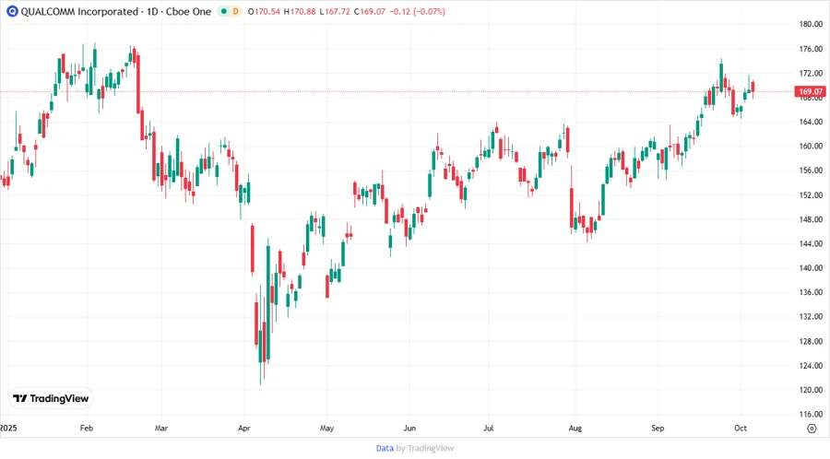Click the orange D delayed-data indicator
The width and height of the screenshot is (830, 459).
pyautogui.click(x=235, y=11)
